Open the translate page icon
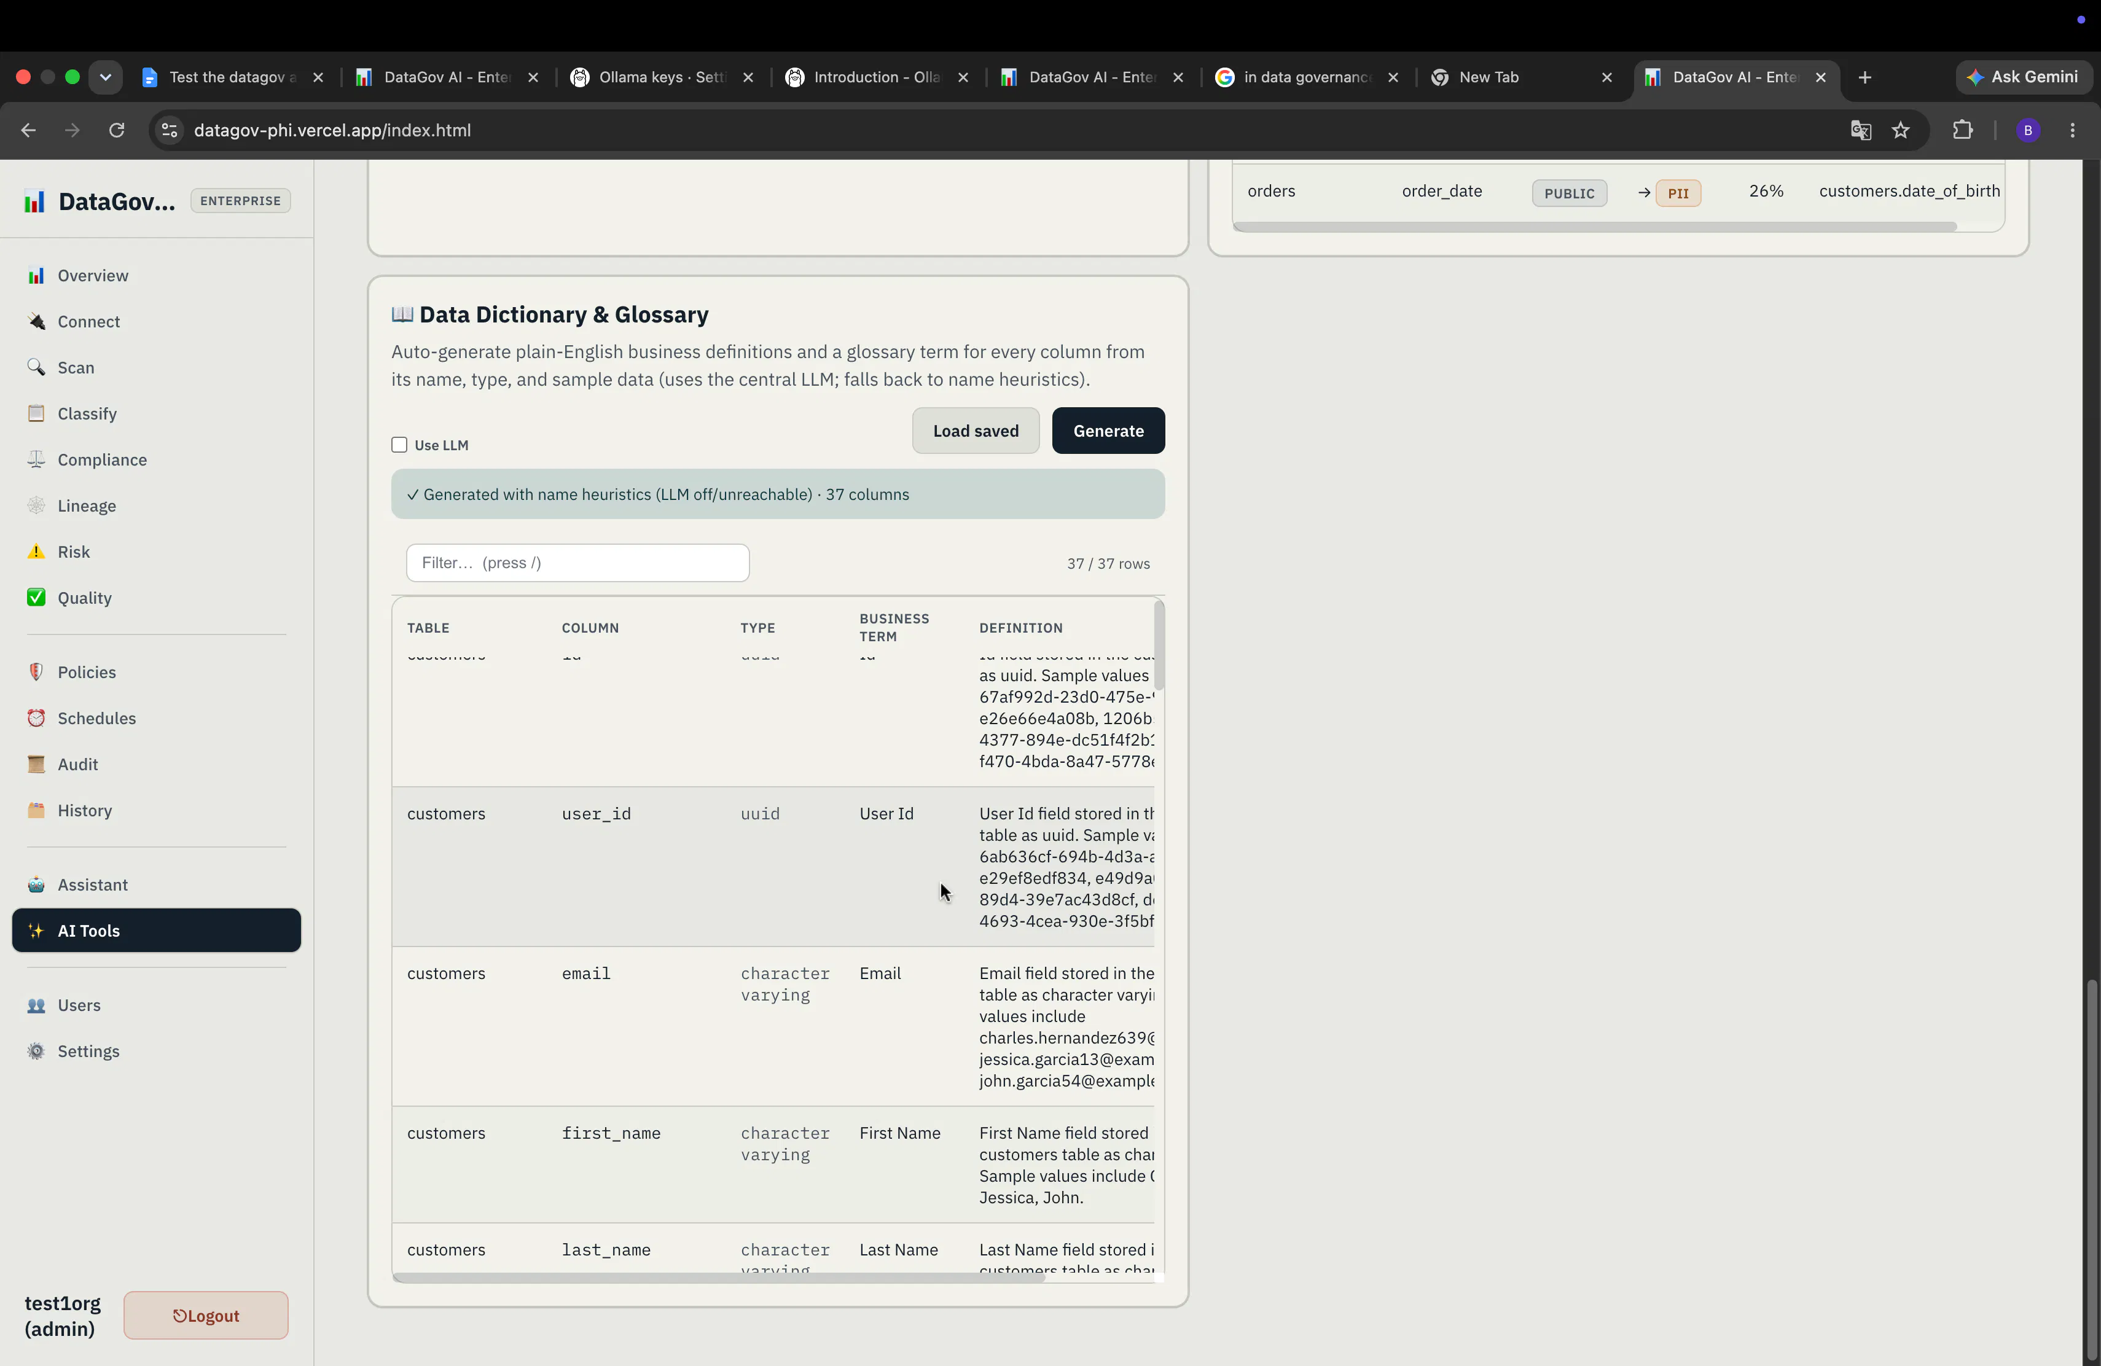This screenshot has width=2101, height=1366. tap(1861, 131)
